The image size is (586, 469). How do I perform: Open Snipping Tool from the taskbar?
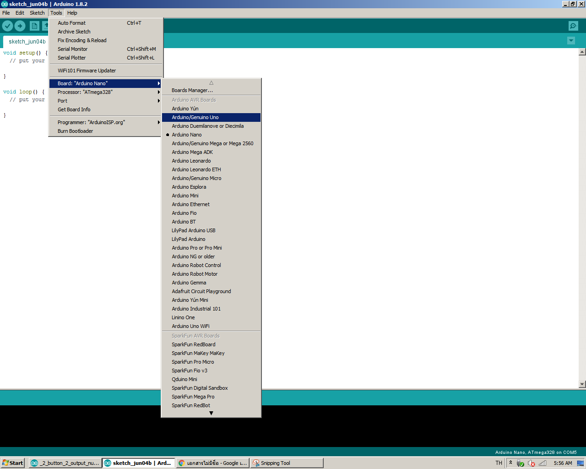[287, 463]
